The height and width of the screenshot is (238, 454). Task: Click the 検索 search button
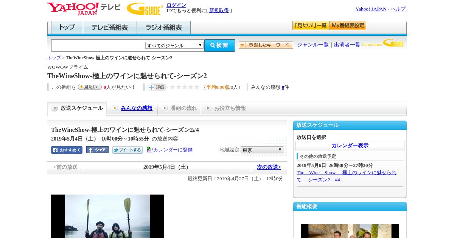click(219, 45)
